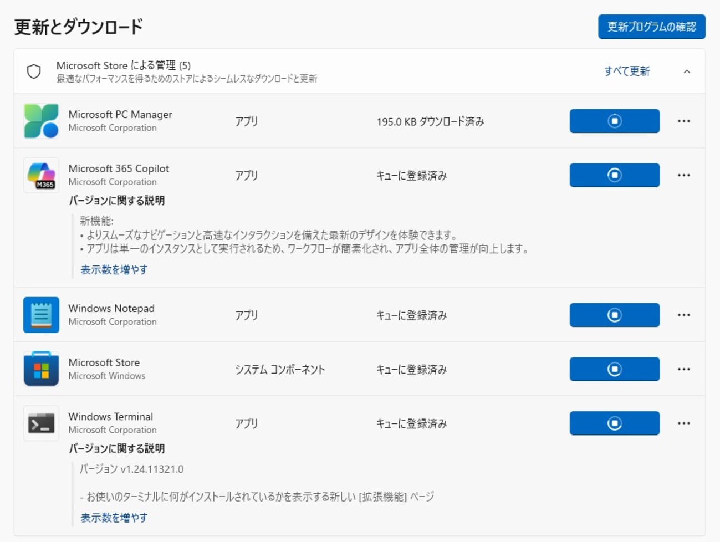Collapse the Microsoft Store による管理 section
The width and height of the screenshot is (720, 542).
[687, 71]
